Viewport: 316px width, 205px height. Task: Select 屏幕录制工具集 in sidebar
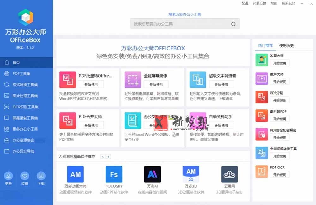tap(27, 118)
